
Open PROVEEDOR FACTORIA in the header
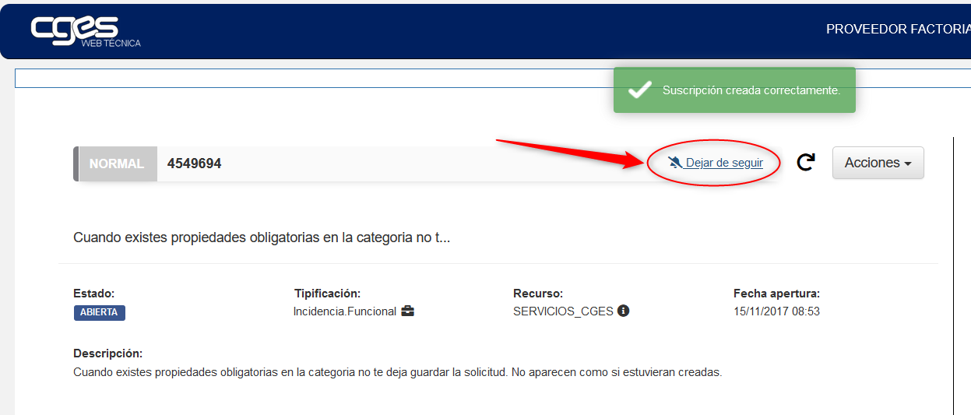(898, 30)
